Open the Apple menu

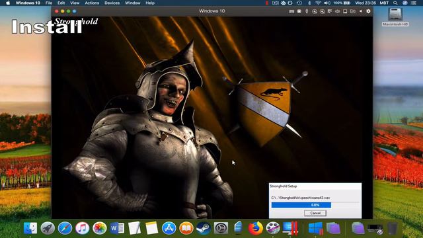click(x=8, y=3)
